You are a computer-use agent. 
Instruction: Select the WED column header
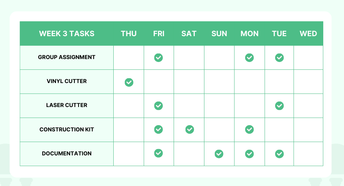308,34
